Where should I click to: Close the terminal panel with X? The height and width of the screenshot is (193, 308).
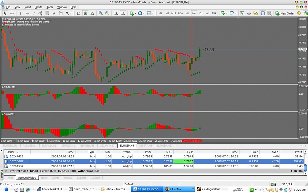pyautogui.click(x=2, y=151)
